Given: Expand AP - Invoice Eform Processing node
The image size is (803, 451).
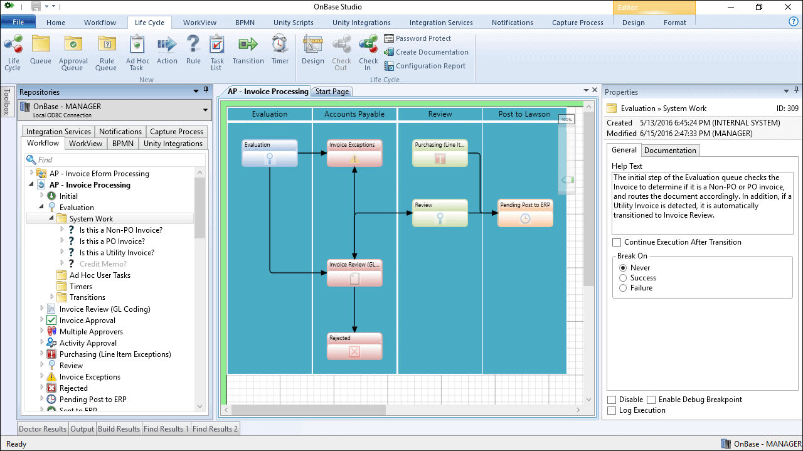Looking at the screenshot, I should point(33,173).
